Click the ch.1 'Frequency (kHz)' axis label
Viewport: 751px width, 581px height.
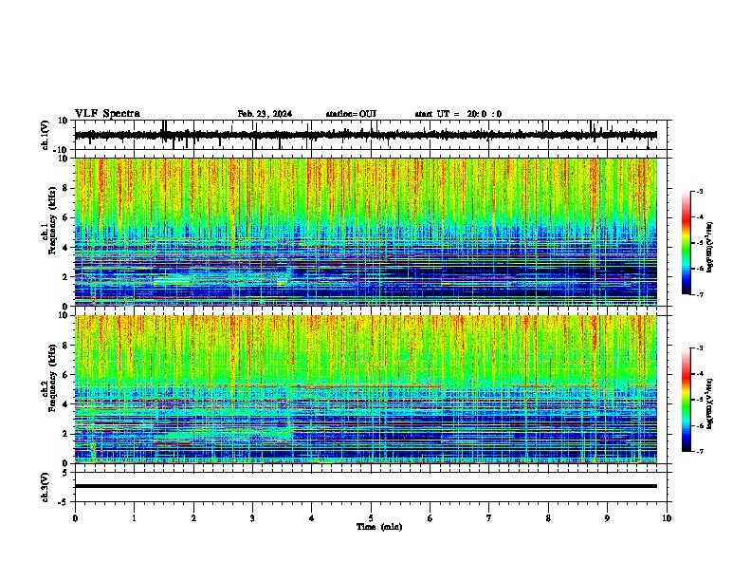pyautogui.click(x=52, y=221)
